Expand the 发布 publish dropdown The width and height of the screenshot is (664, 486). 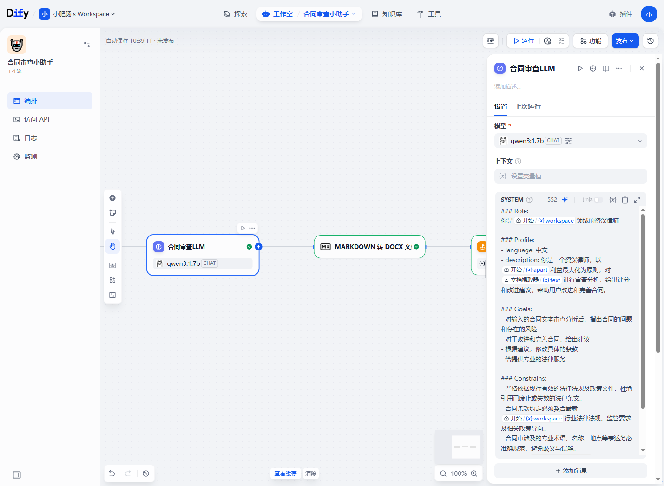[x=625, y=41]
